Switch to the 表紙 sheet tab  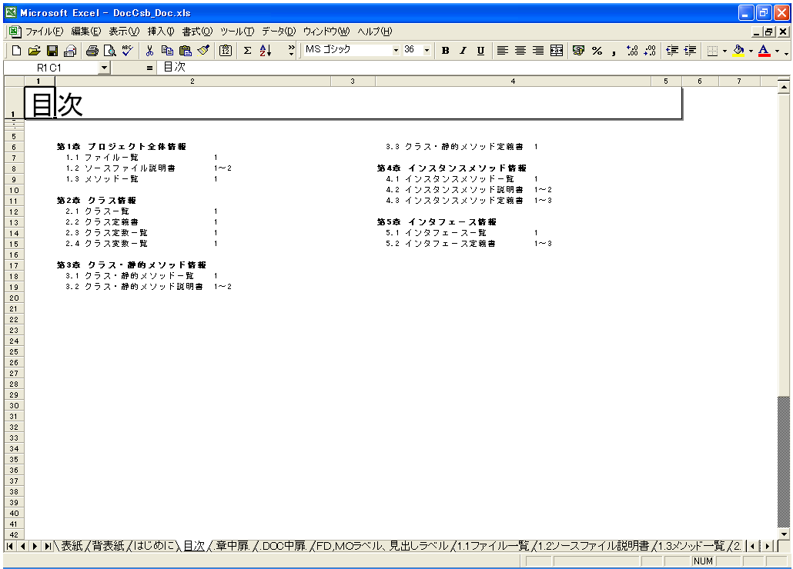pos(71,546)
